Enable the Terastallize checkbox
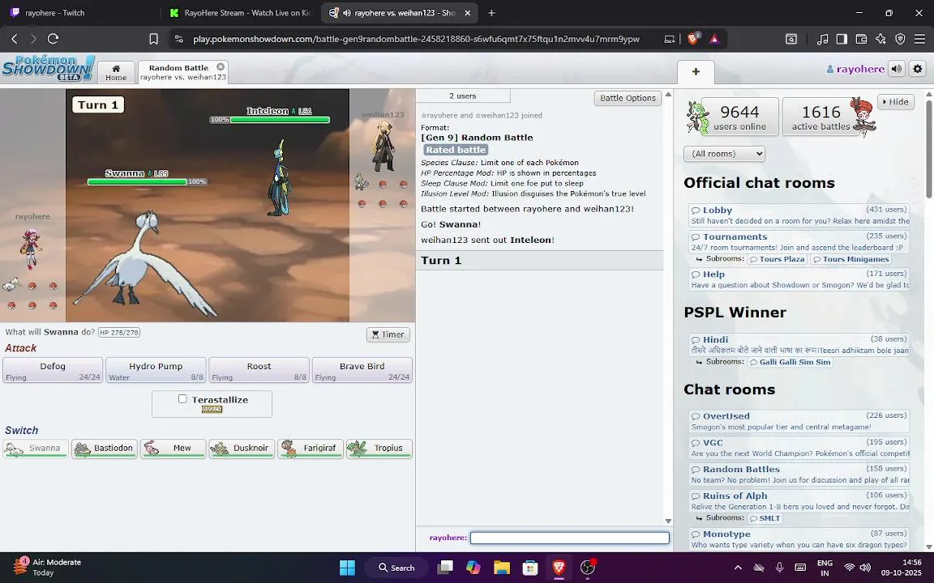This screenshot has height=583, width=934. click(x=182, y=399)
